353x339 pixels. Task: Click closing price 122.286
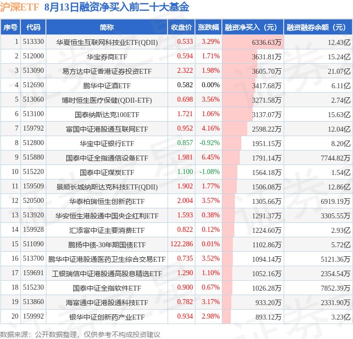point(181,244)
